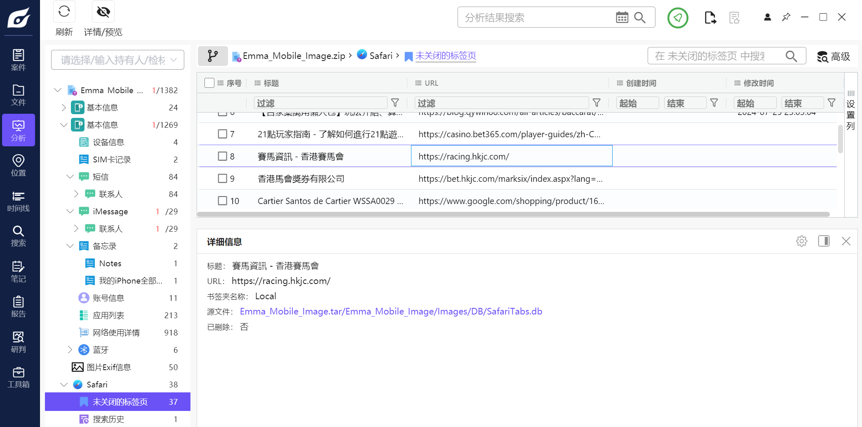This screenshot has height=427, width=862.
Task: Click Emma_Mobile_Image.zip in breadcrumb
Action: click(x=294, y=56)
